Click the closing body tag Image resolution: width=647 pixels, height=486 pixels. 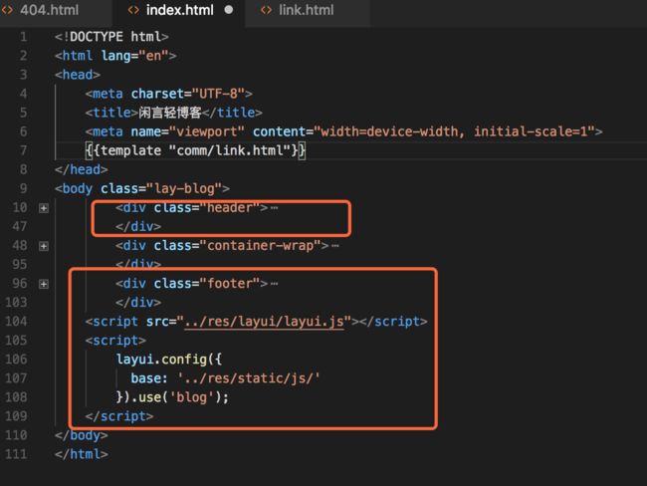pyautogui.click(x=82, y=435)
